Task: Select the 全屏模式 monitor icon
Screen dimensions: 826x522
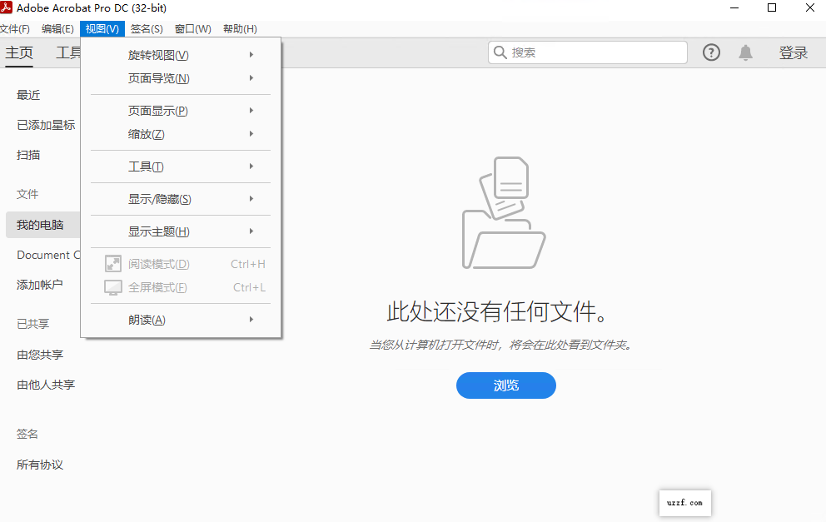Action: pyautogui.click(x=113, y=287)
